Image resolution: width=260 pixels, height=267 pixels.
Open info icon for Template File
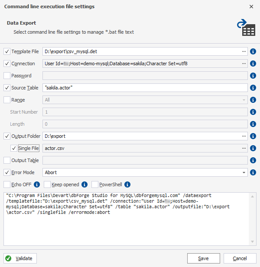(253, 51)
